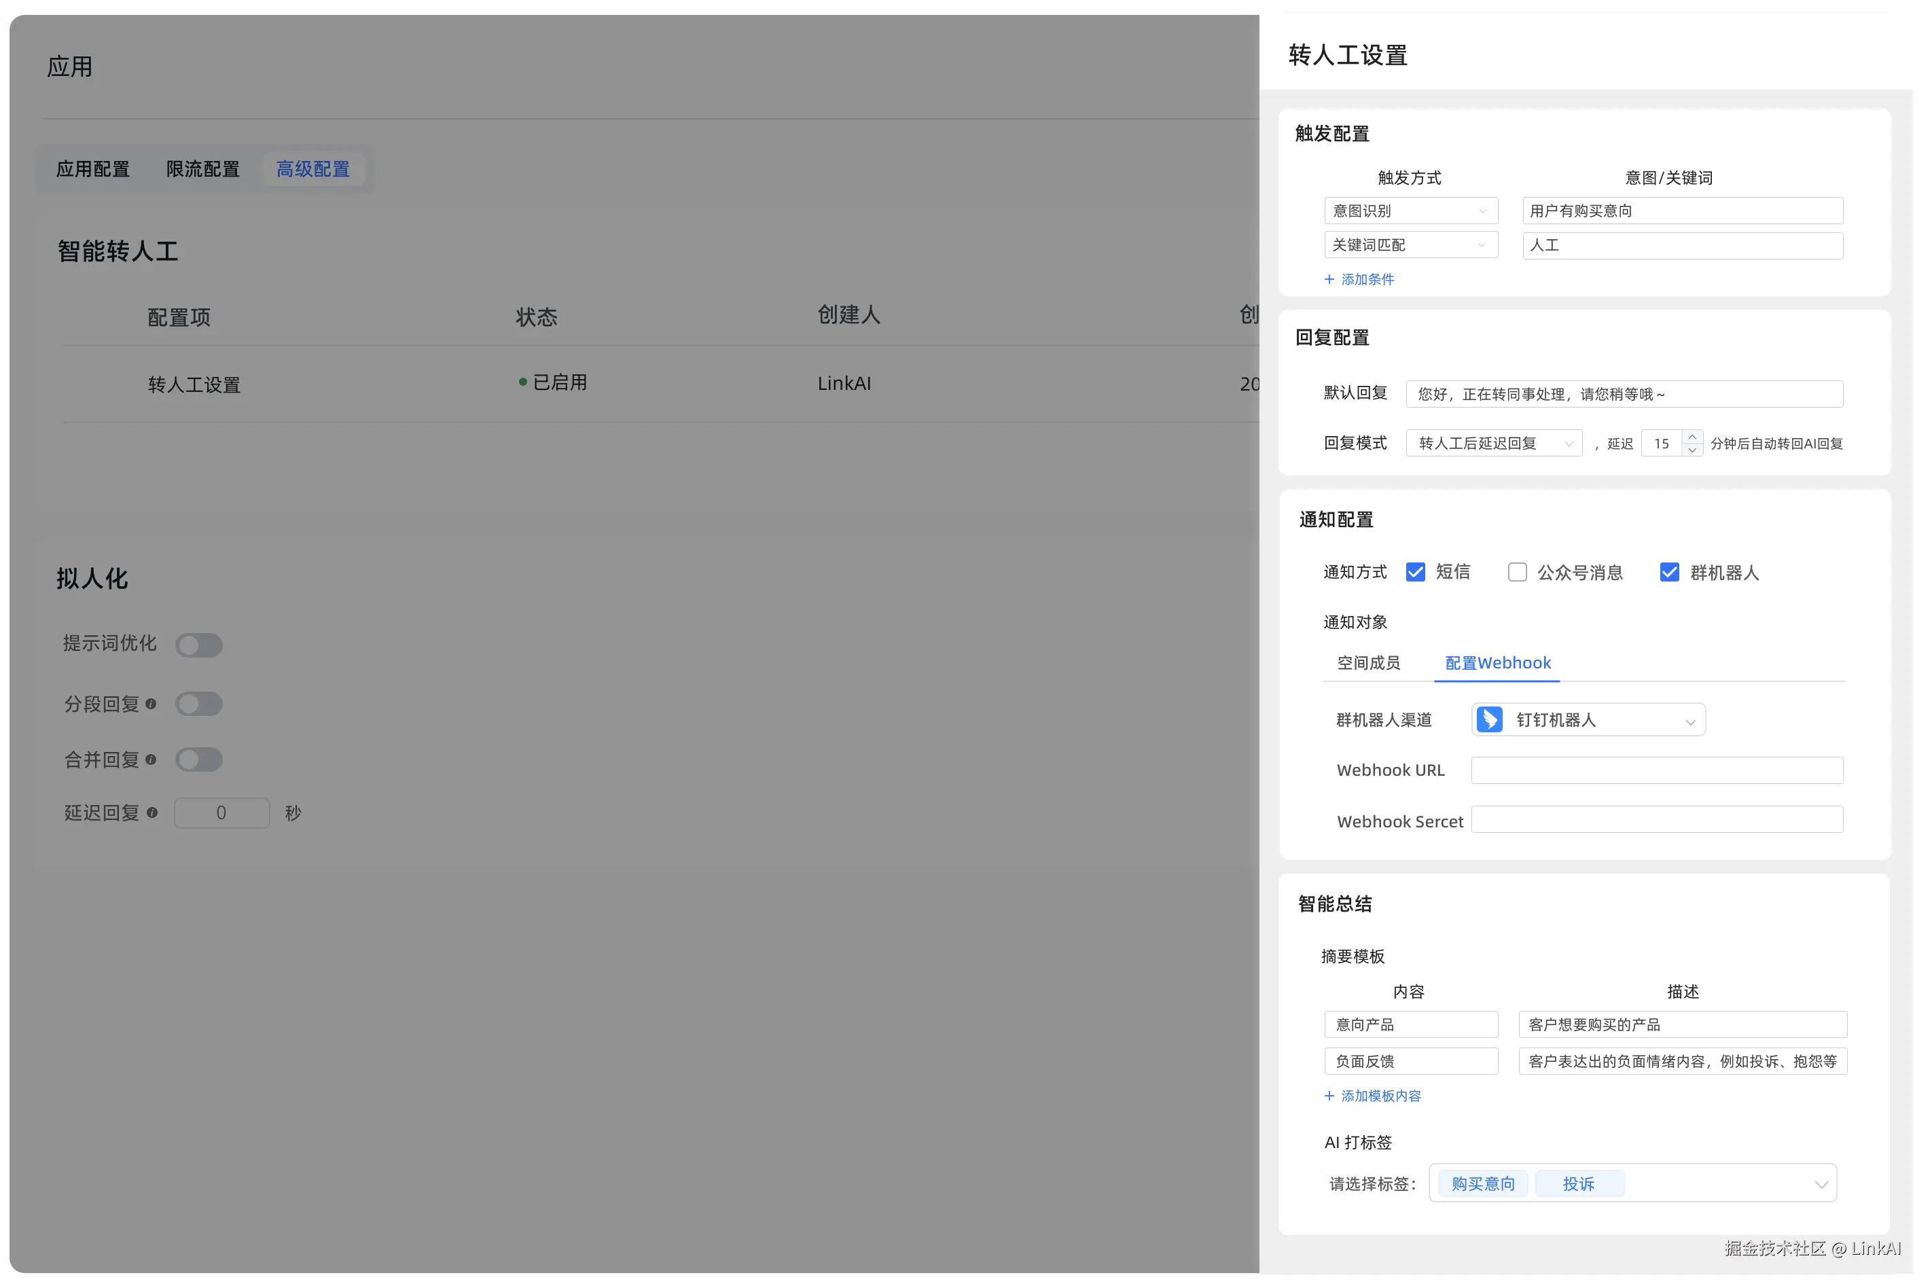Open the 转人工设置 row in table
Viewport: 1932px width, 1288px height.
(194, 384)
